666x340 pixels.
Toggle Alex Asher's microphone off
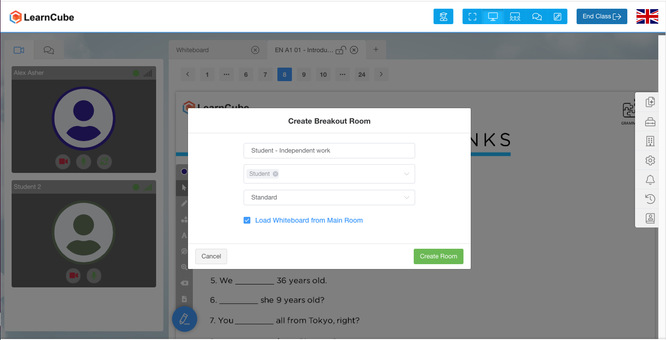[84, 162]
